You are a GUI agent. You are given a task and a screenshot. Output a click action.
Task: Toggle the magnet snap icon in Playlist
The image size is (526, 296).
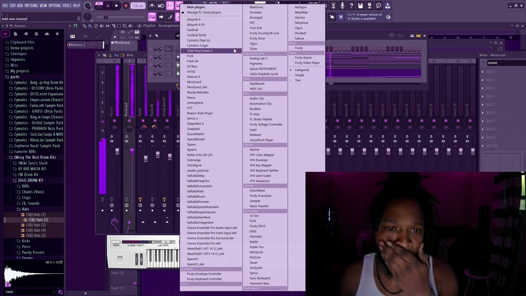pos(75,26)
